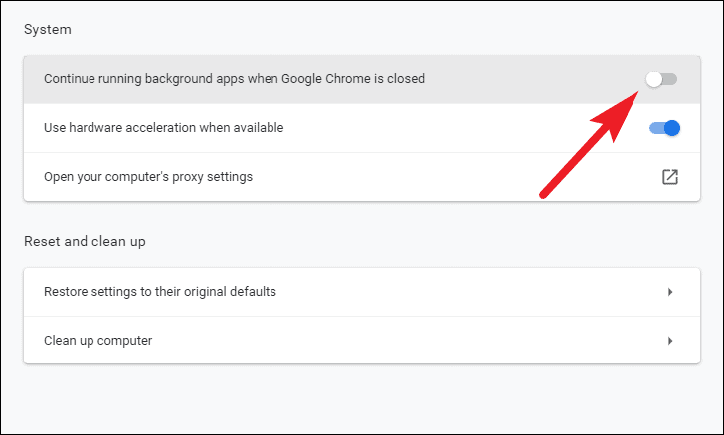This screenshot has height=435, width=724.
Task: Enable continue running background apps toggle
Action: pyautogui.click(x=661, y=79)
